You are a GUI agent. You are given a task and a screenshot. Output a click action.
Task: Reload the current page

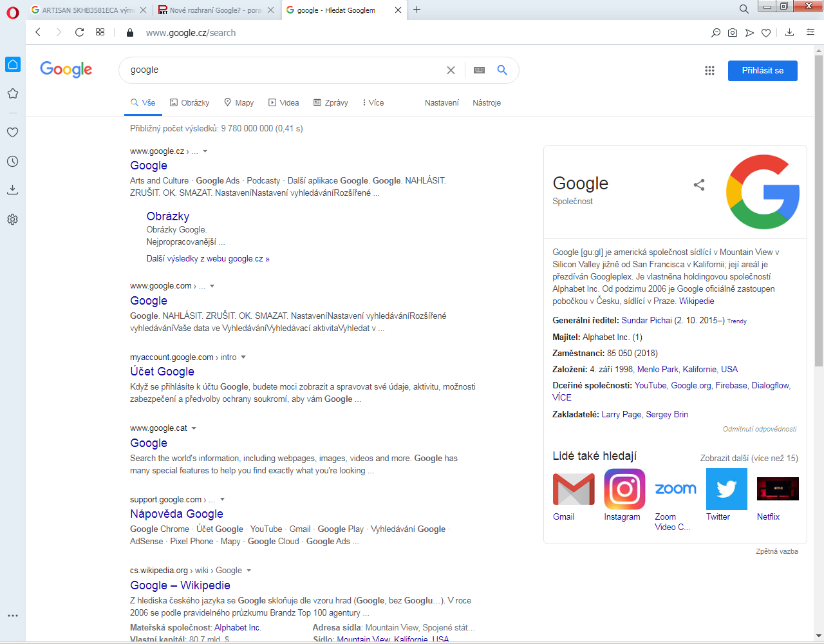(79, 32)
